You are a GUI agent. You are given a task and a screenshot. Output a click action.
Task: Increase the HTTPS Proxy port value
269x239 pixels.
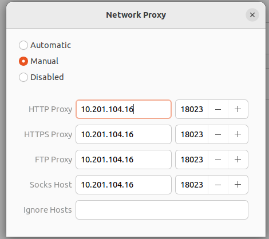tap(238, 134)
